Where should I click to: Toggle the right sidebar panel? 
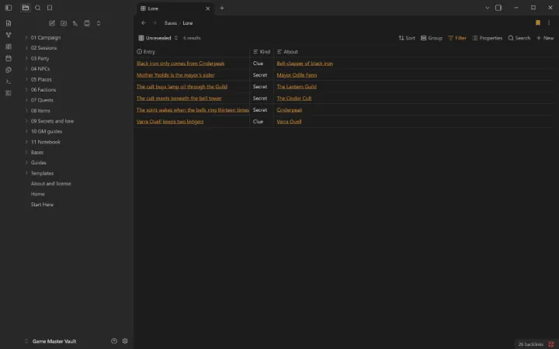[x=498, y=8]
